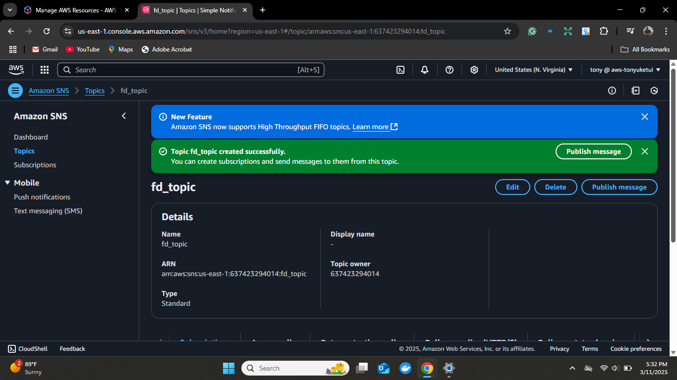This screenshot has width=677, height=380.
Task: Collapse the Mobile section in sidebar
Action: pos(7,183)
